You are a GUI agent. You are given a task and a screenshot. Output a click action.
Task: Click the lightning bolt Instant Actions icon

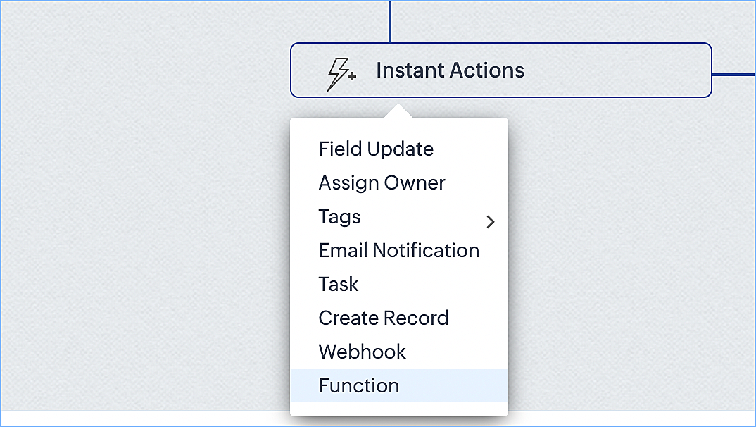coord(341,72)
